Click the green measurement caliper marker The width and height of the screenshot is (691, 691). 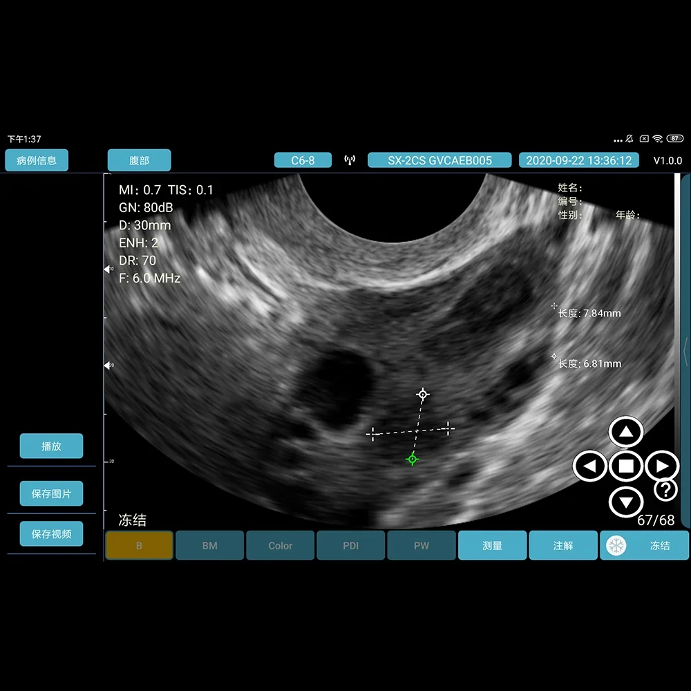coord(412,460)
